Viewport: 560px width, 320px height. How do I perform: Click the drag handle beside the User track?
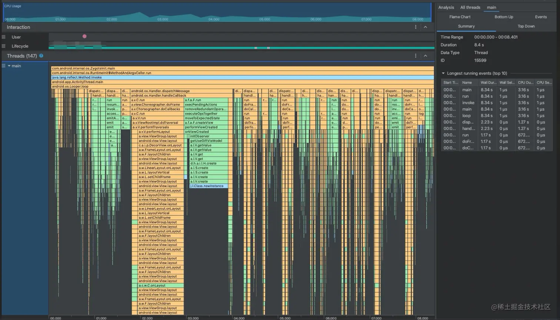coord(3,37)
